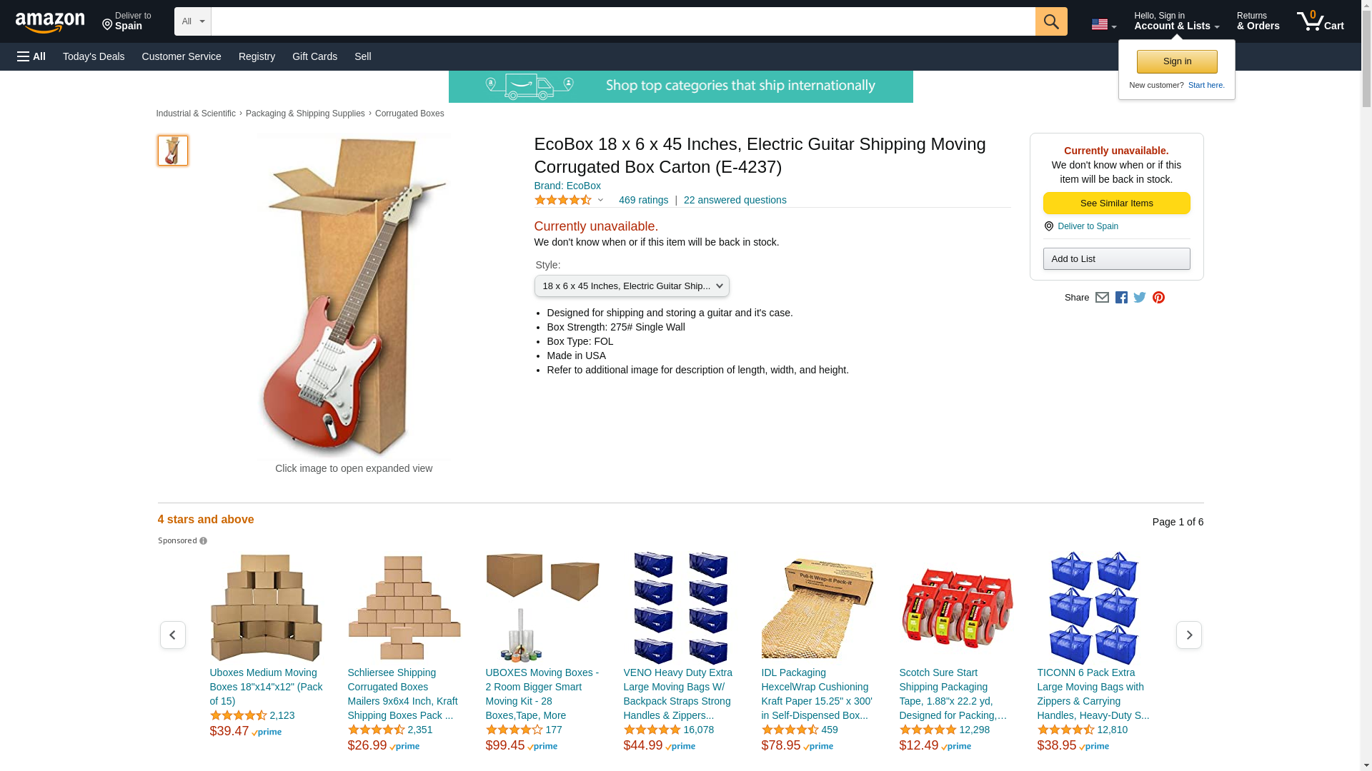Open the shopping cart icon
1372x771 pixels.
click(1320, 21)
